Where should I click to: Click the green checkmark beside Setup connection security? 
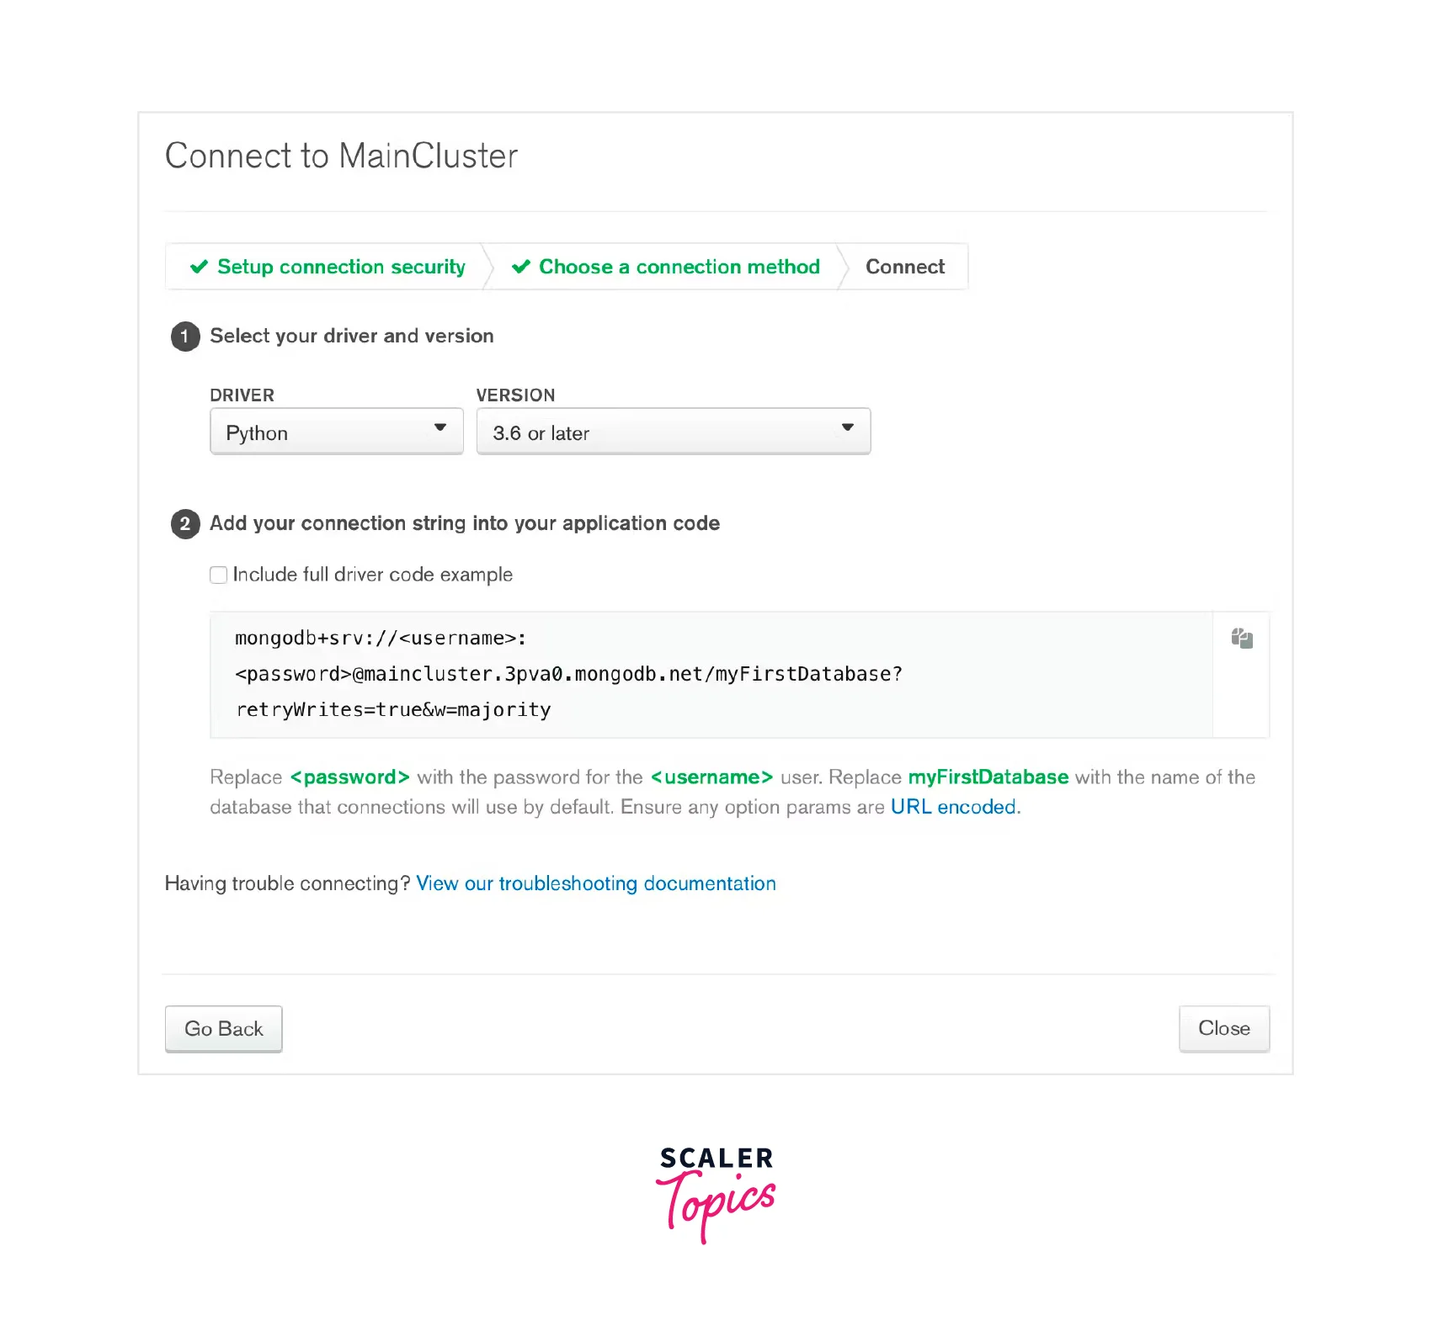[x=199, y=268]
